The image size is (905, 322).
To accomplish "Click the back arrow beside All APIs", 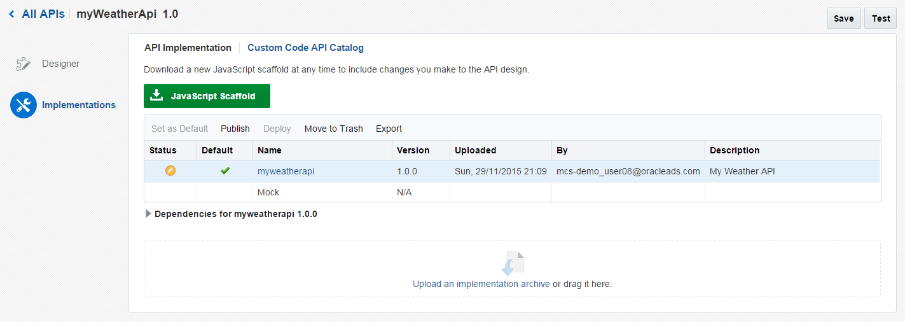I will click(x=12, y=14).
